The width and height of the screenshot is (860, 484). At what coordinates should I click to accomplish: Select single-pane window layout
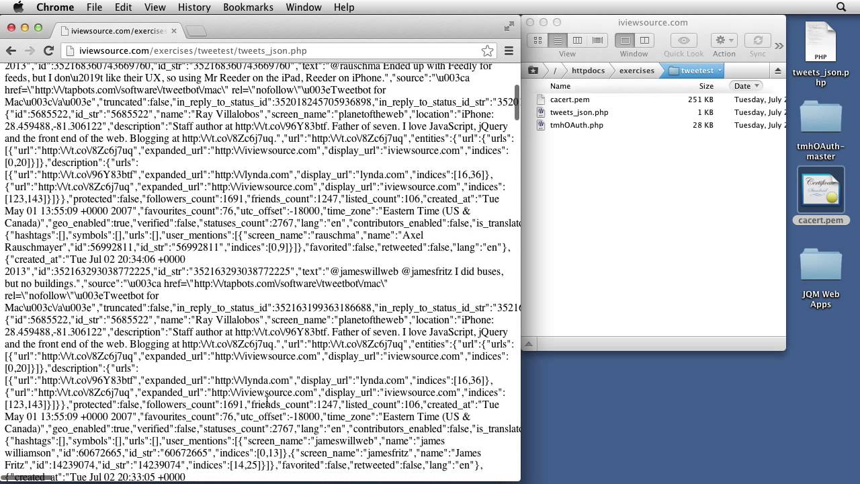tap(625, 40)
